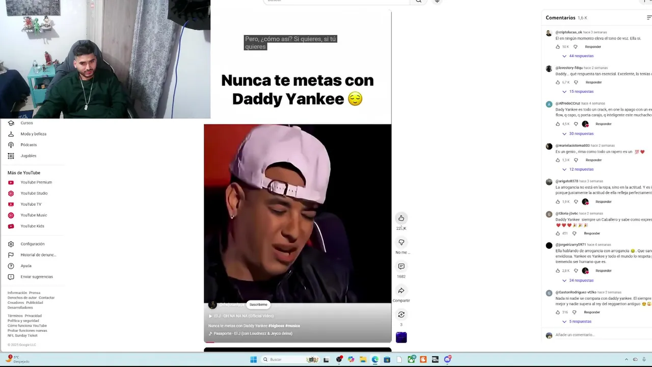Open the Privacidad footer link
The height and width of the screenshot is (367, 652).
click(33, 316)
